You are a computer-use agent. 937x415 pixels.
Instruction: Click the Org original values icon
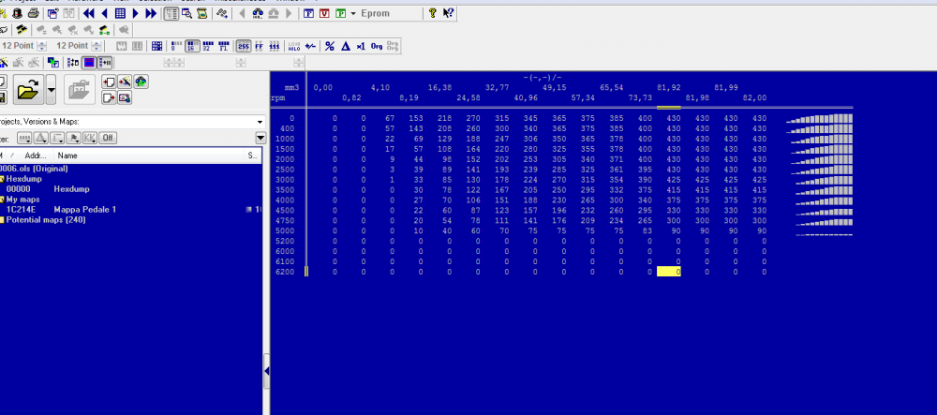click(x=377, y=46)
